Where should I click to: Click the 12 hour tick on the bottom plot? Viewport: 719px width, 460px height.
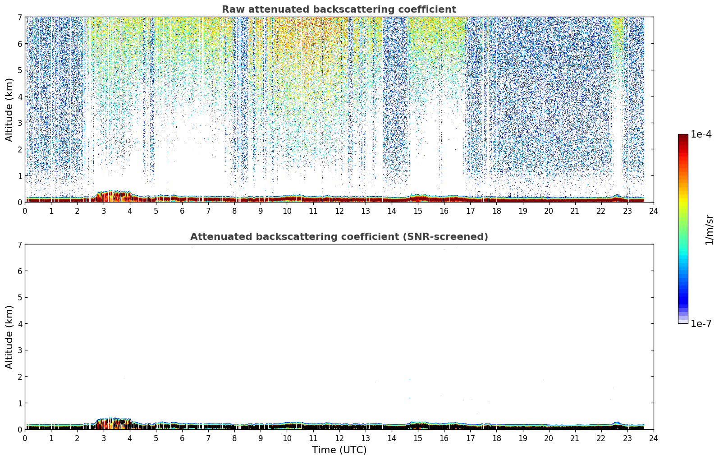click(339, 438)
